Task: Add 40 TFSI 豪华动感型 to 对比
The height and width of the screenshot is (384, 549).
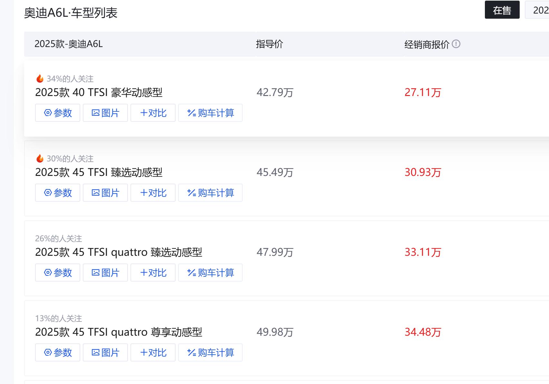Action: coord(153,113)
